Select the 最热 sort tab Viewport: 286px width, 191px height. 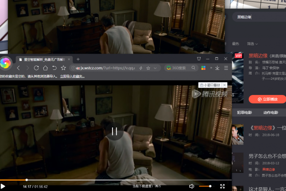pyautogui.click(x=235, y=44)
